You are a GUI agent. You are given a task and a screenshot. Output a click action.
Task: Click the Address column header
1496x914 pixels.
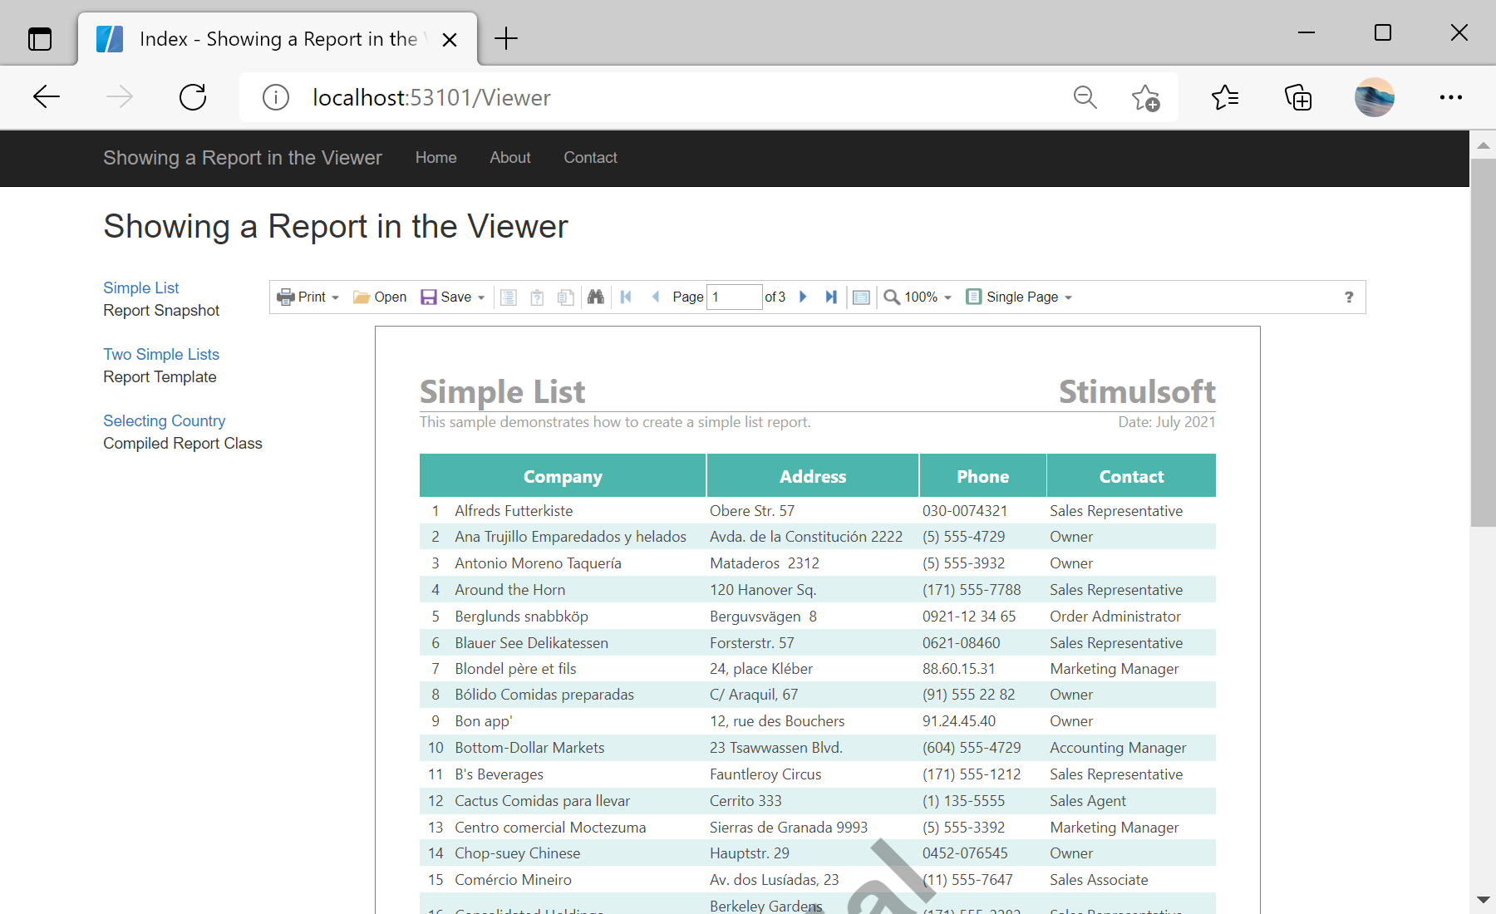(813, 476)
